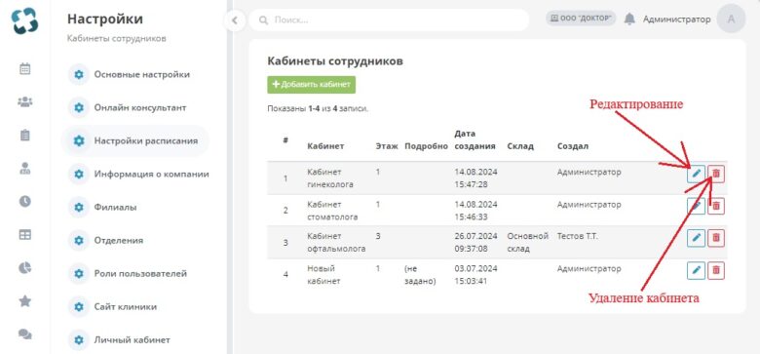The width and height of the screenshot is (760, 354).
Task: Open the patients group icon in sidebar
Action: (x=24, y=101)
